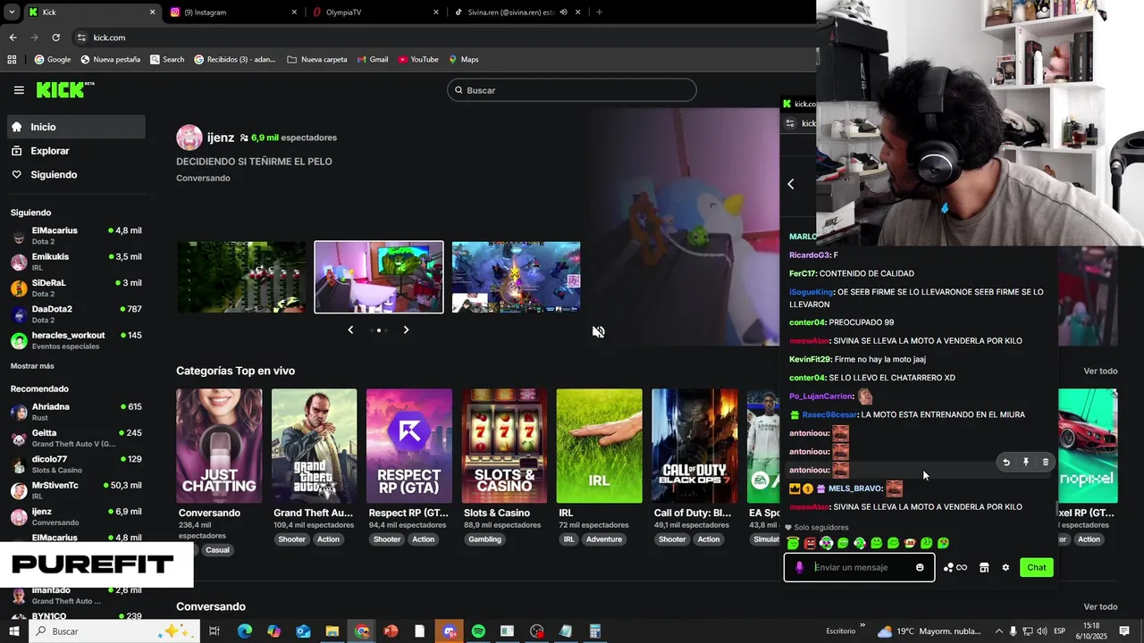Image resolution: width=1144 pixels, height=643 pixels.
Task: Switch to the Instagram browser tab
Action: coord(232,13)
